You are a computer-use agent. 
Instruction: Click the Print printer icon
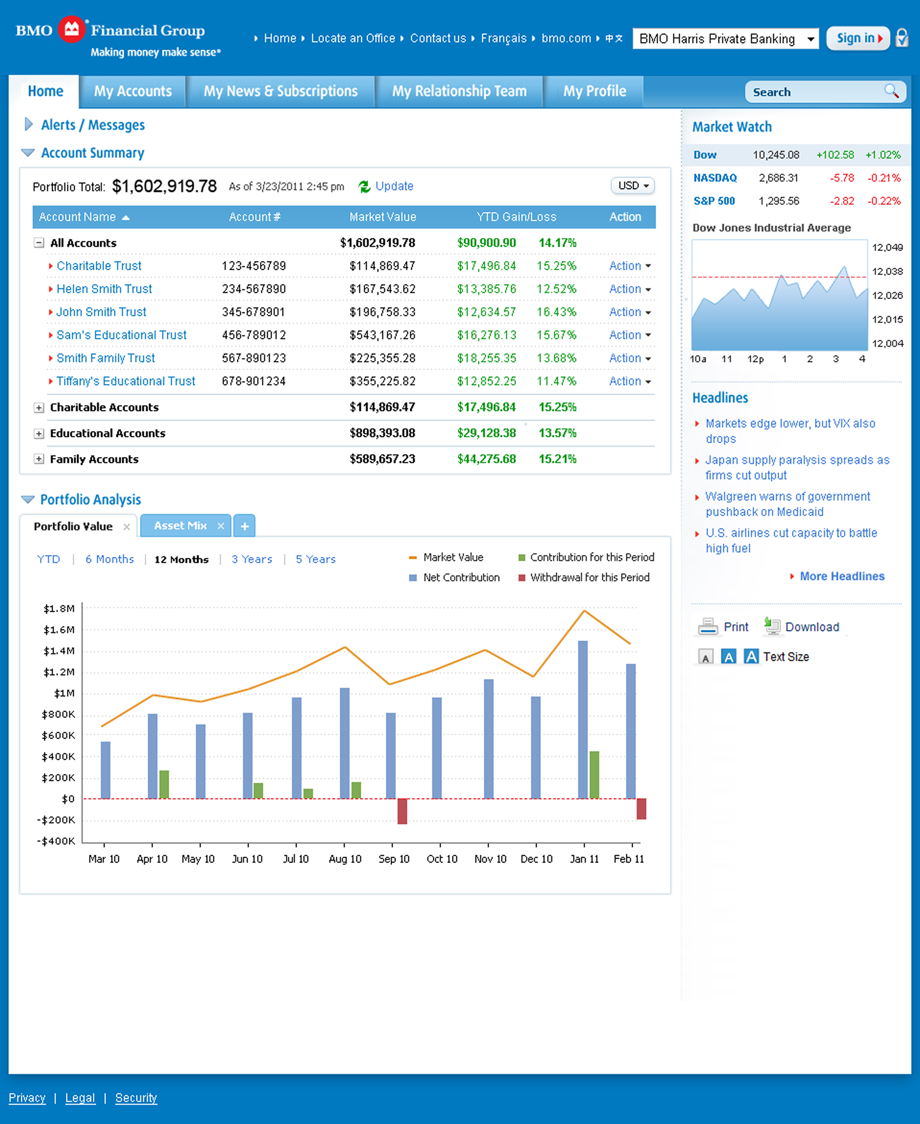click(707, 627)
